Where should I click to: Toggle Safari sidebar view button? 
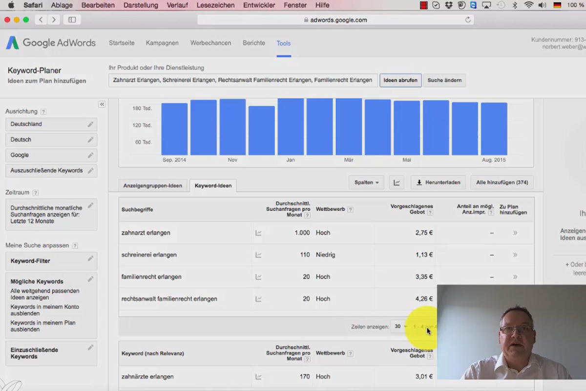click(x=72, y=20)
